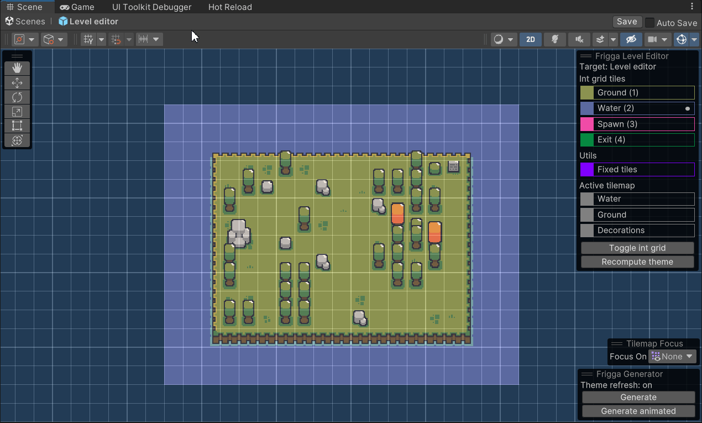The height and width of the screenshot is (423, 702).
Task: Click the gizmos globe icon
Action: point(682,39)
